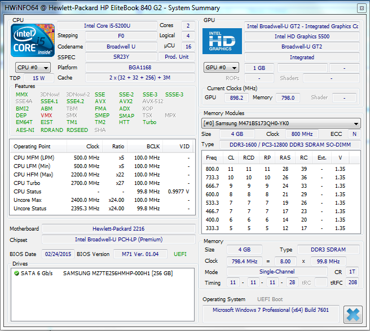The image size is (370, 331).
Task: Expand the Samsung M471B5173QH0-YK0 memory module dropdown
Action: point(281,123)
